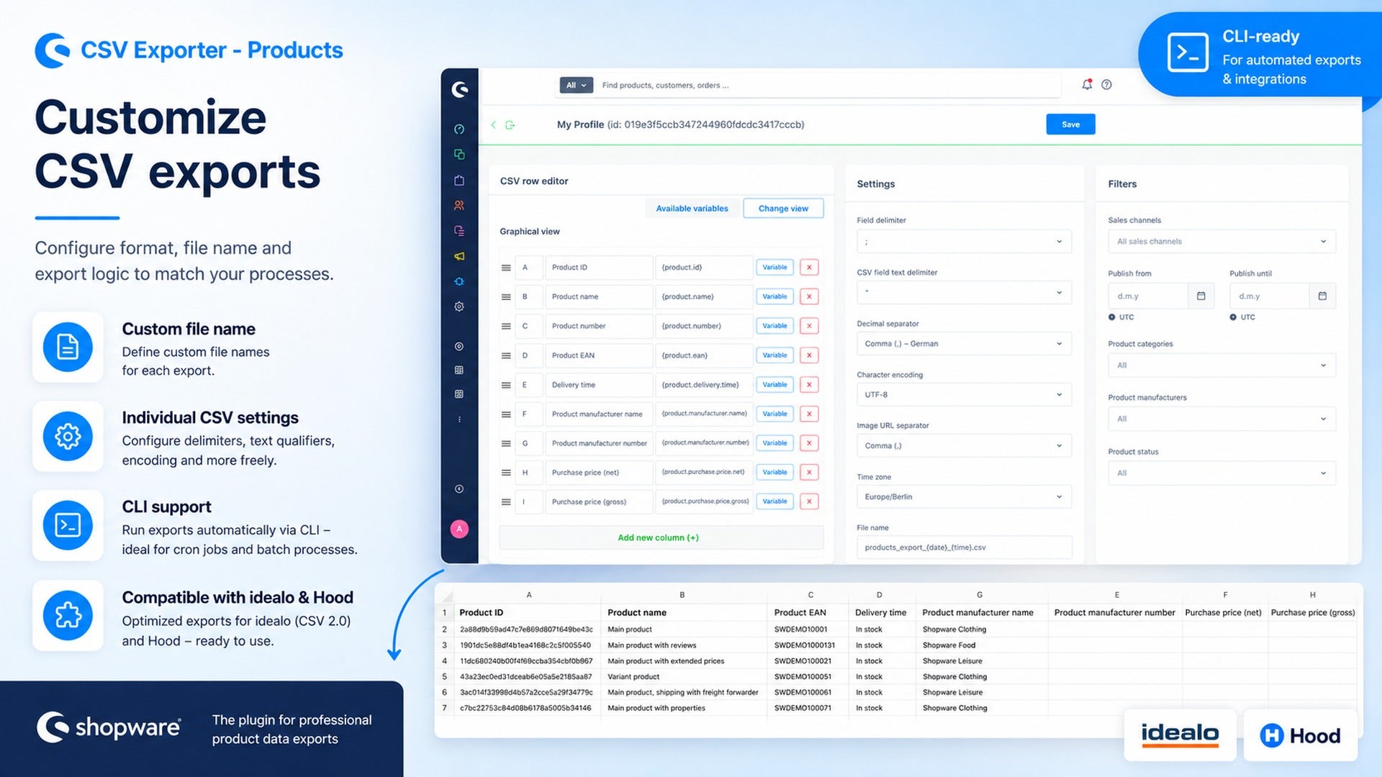Select UTC under Publish until

(x=1233, y=317)
